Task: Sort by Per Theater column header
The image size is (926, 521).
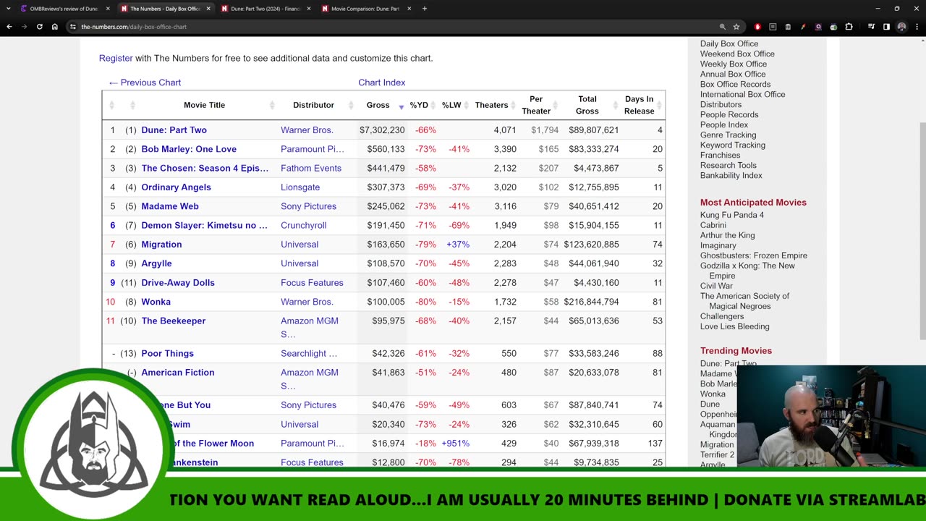Action: coord(536,105)
